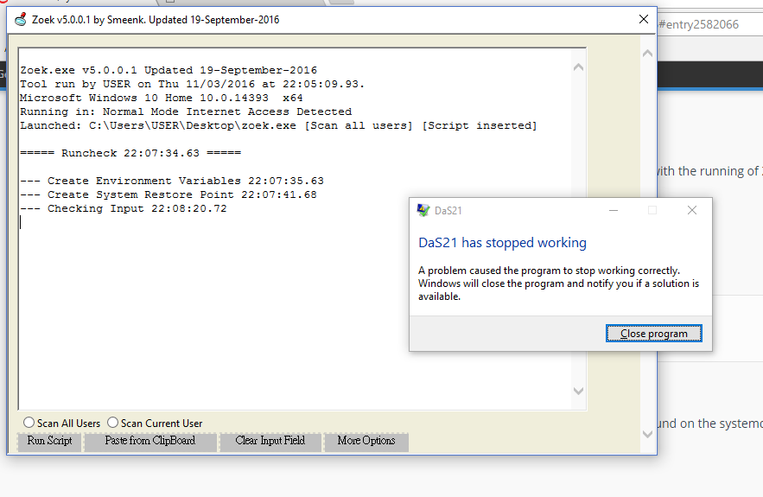
Task: Click the 'Launched: C:\Users\USER\Desktop\zoek.exe' line
Action: click(x=278, y=125)
